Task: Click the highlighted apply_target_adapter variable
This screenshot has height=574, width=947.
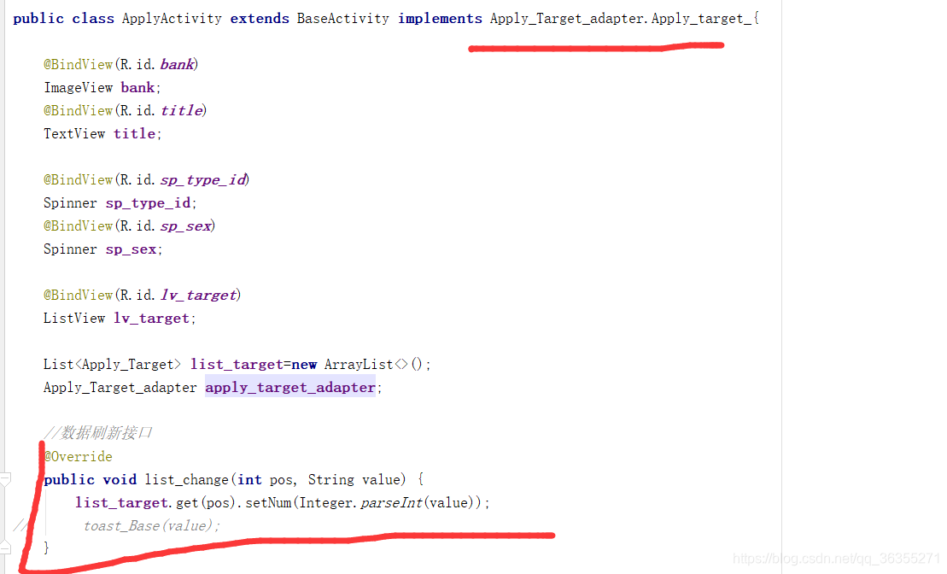Action: tap(290, 387)
